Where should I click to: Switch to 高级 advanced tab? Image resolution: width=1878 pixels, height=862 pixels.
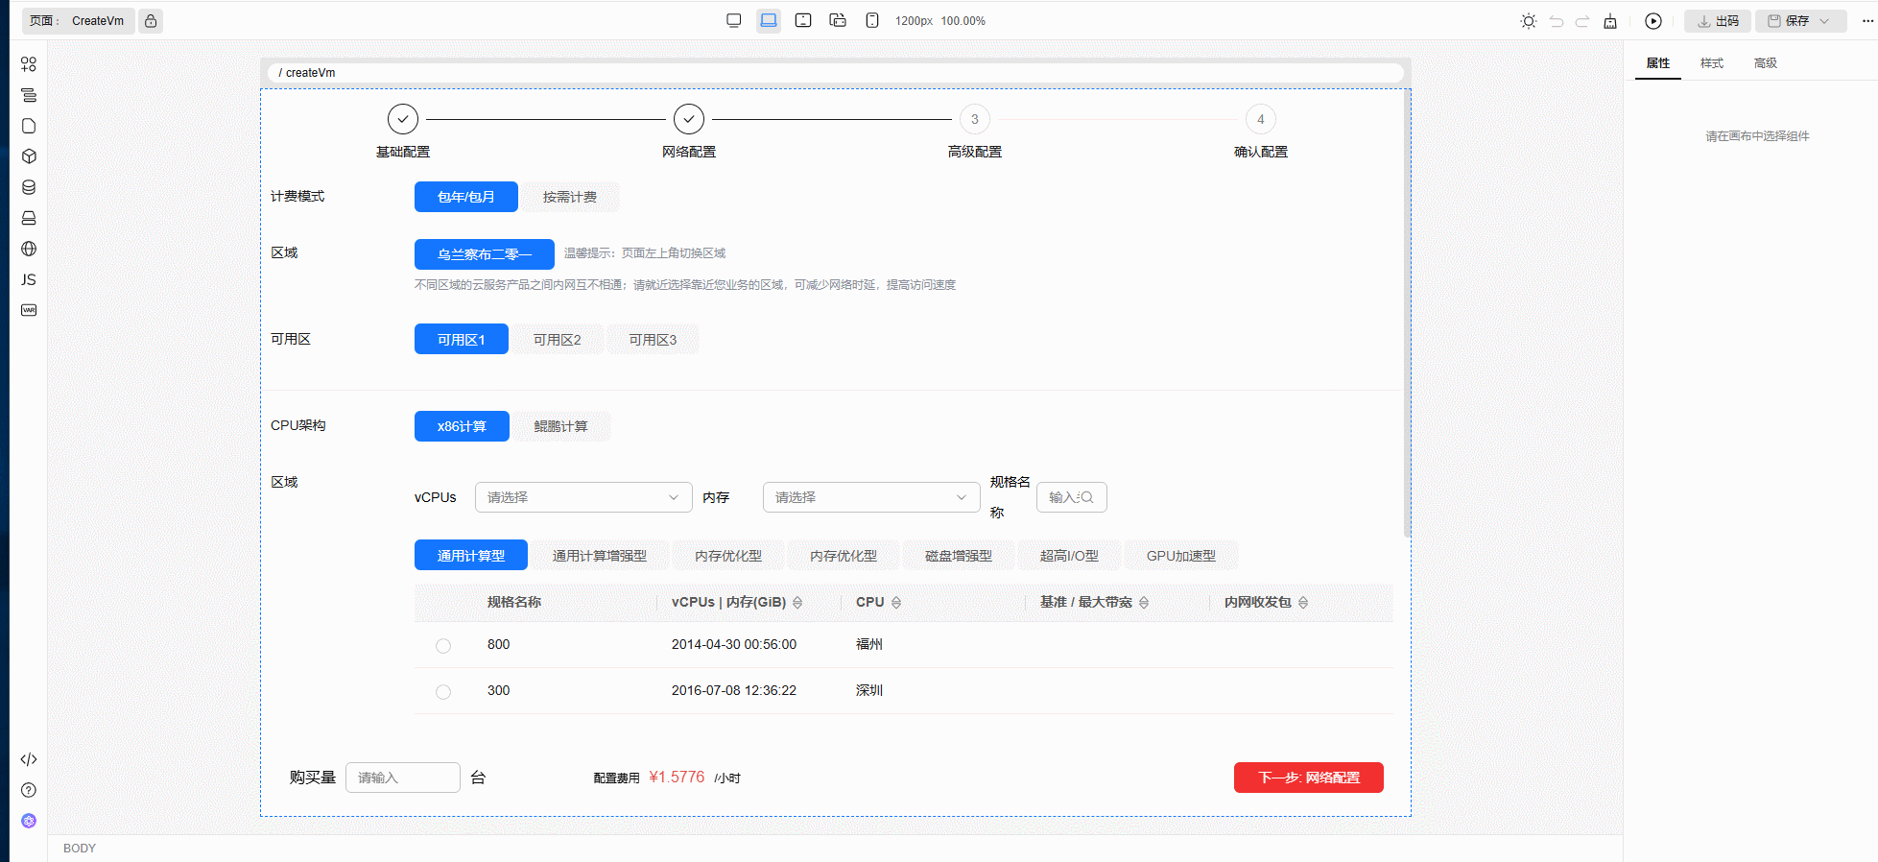point(1766,63)
